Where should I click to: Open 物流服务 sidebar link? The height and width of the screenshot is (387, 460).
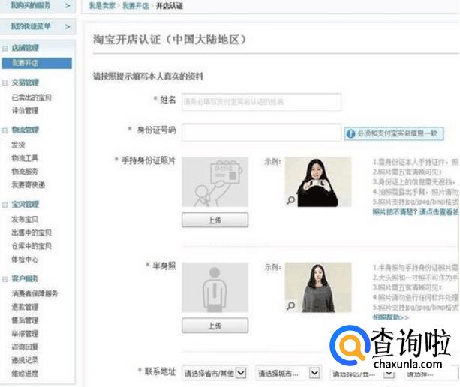tap(25, 172)
